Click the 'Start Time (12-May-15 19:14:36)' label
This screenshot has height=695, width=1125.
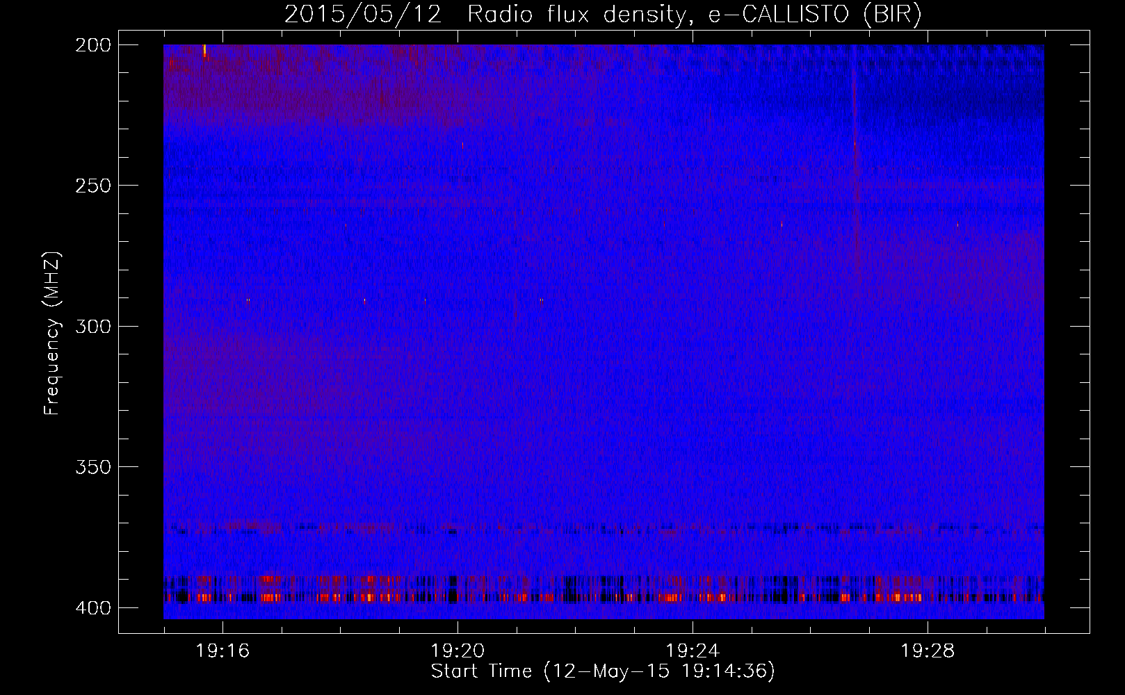(x=603, y=671)
